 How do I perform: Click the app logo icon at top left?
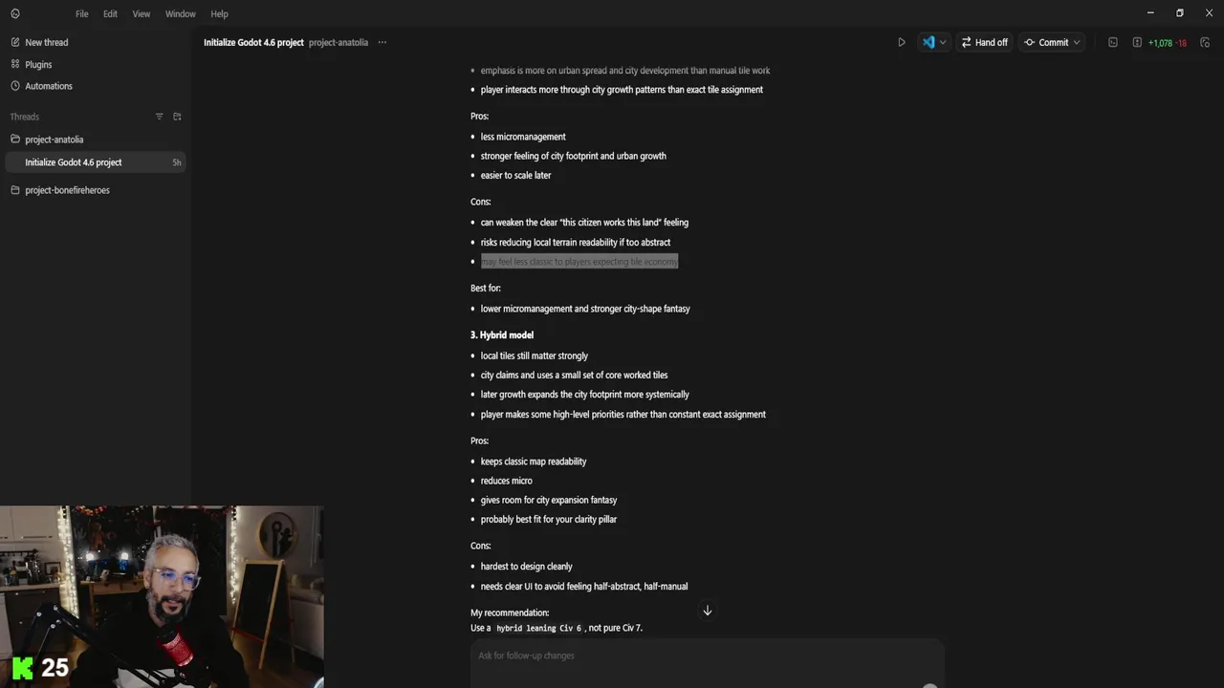coord(14,13)
